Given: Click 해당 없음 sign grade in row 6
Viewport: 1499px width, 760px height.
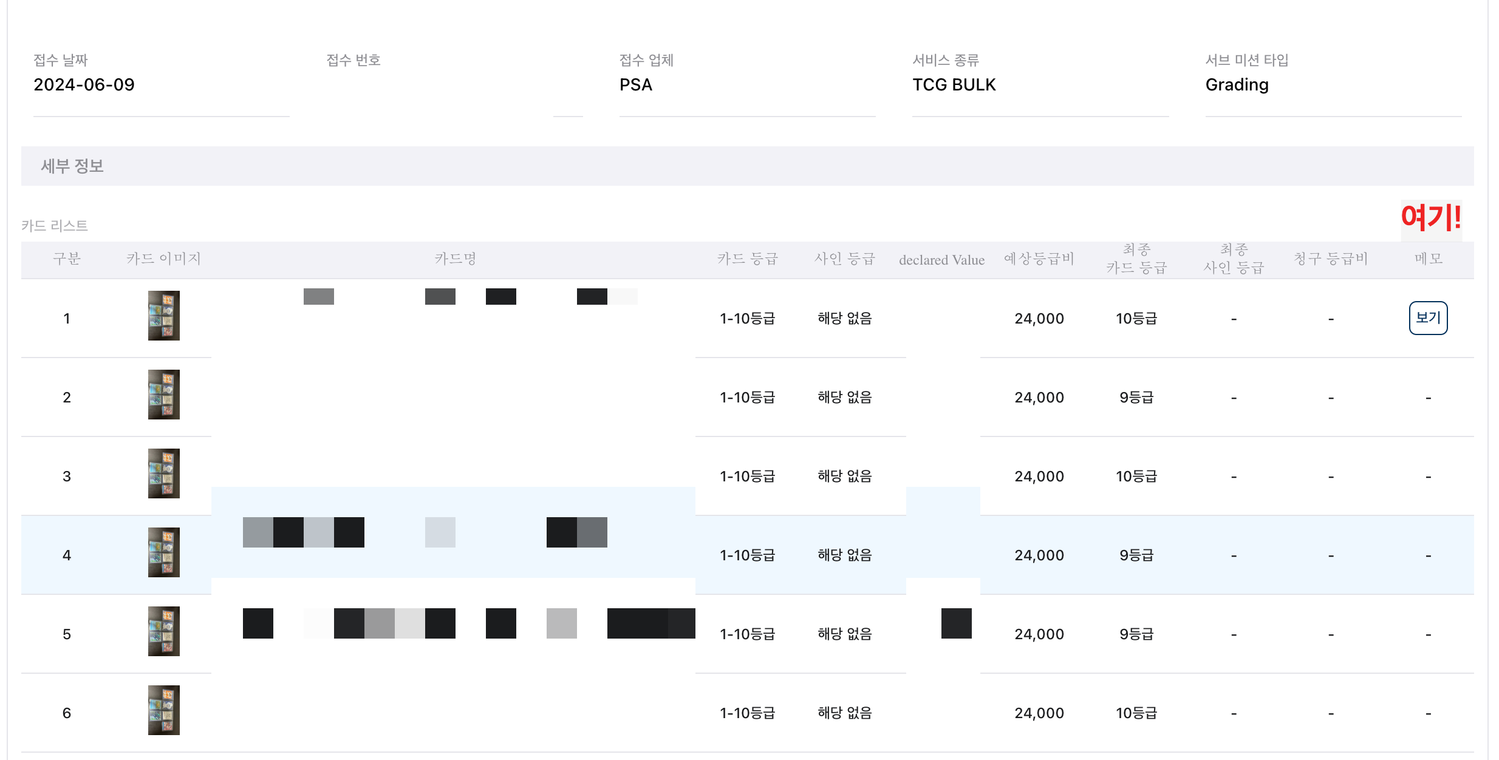Looking at the screenshot, I should click(x=845, y=713).
